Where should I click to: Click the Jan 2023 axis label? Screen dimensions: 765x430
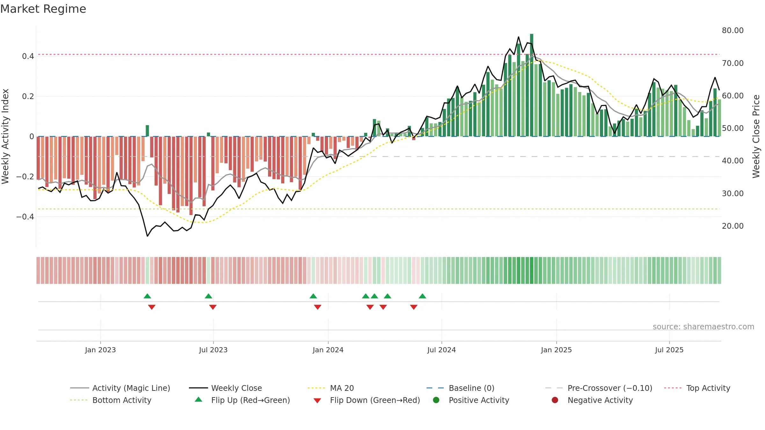click(x=100, y=350)
